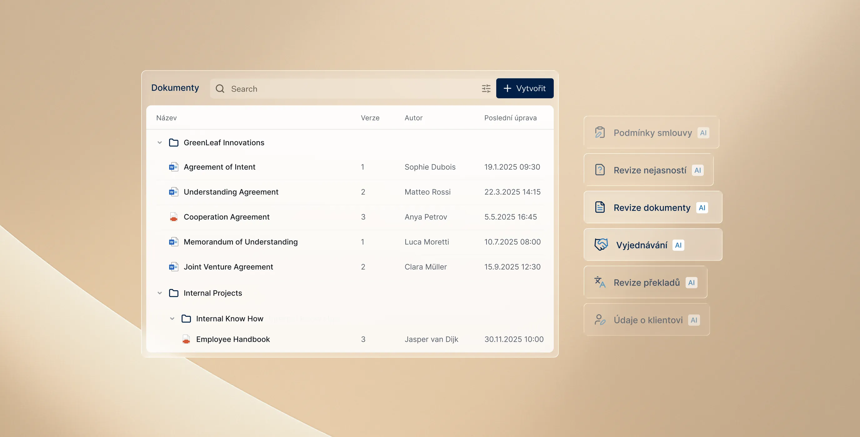Click the translation icon for Revize překladů
This screenshot has width=860, height=437.
[x=600, y=282]
